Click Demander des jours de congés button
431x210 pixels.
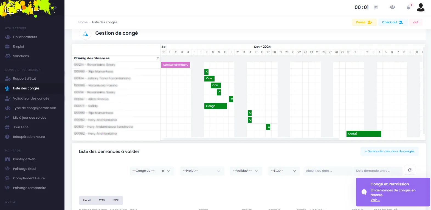pos(390,151)
